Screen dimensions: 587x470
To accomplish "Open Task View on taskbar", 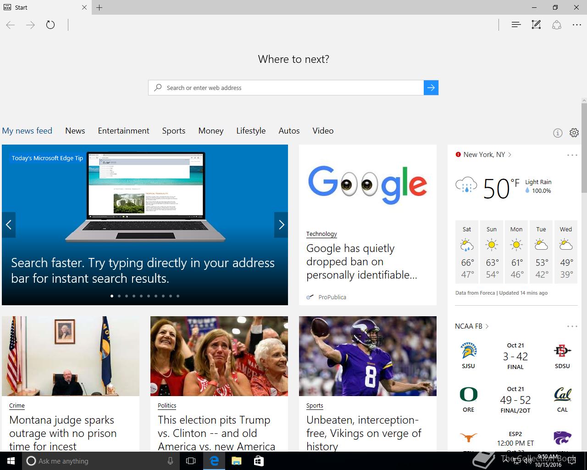I will [191, 461].
